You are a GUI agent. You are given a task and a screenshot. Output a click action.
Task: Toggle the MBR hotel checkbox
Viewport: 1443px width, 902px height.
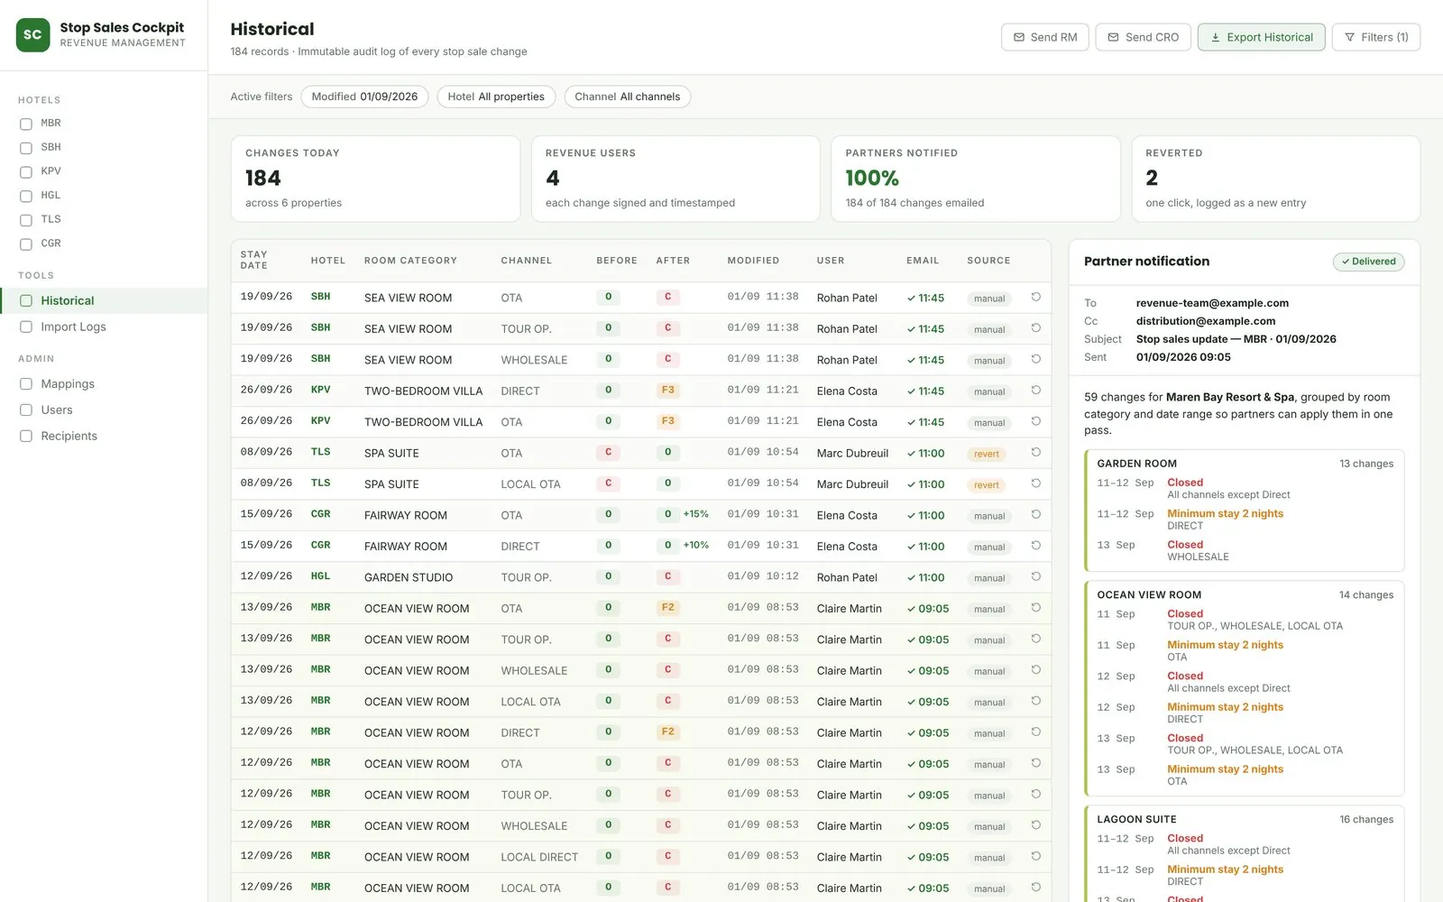pos(26,124)
